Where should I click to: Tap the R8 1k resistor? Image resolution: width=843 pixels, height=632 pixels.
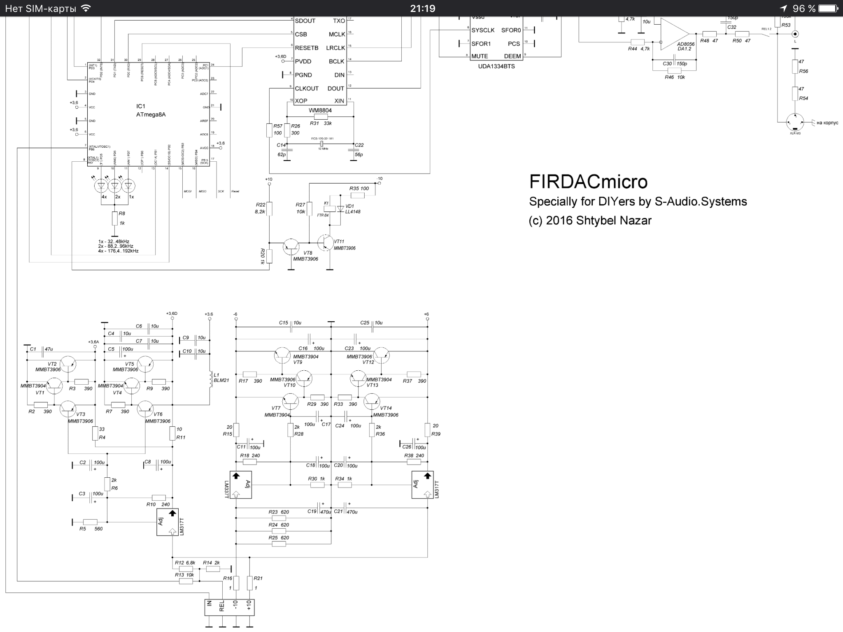(115, 218)
